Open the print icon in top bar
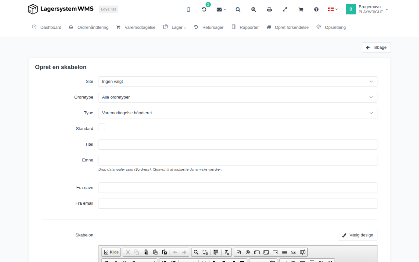The width and height of the screenshot is (419, 262). (x=269, y=9)
